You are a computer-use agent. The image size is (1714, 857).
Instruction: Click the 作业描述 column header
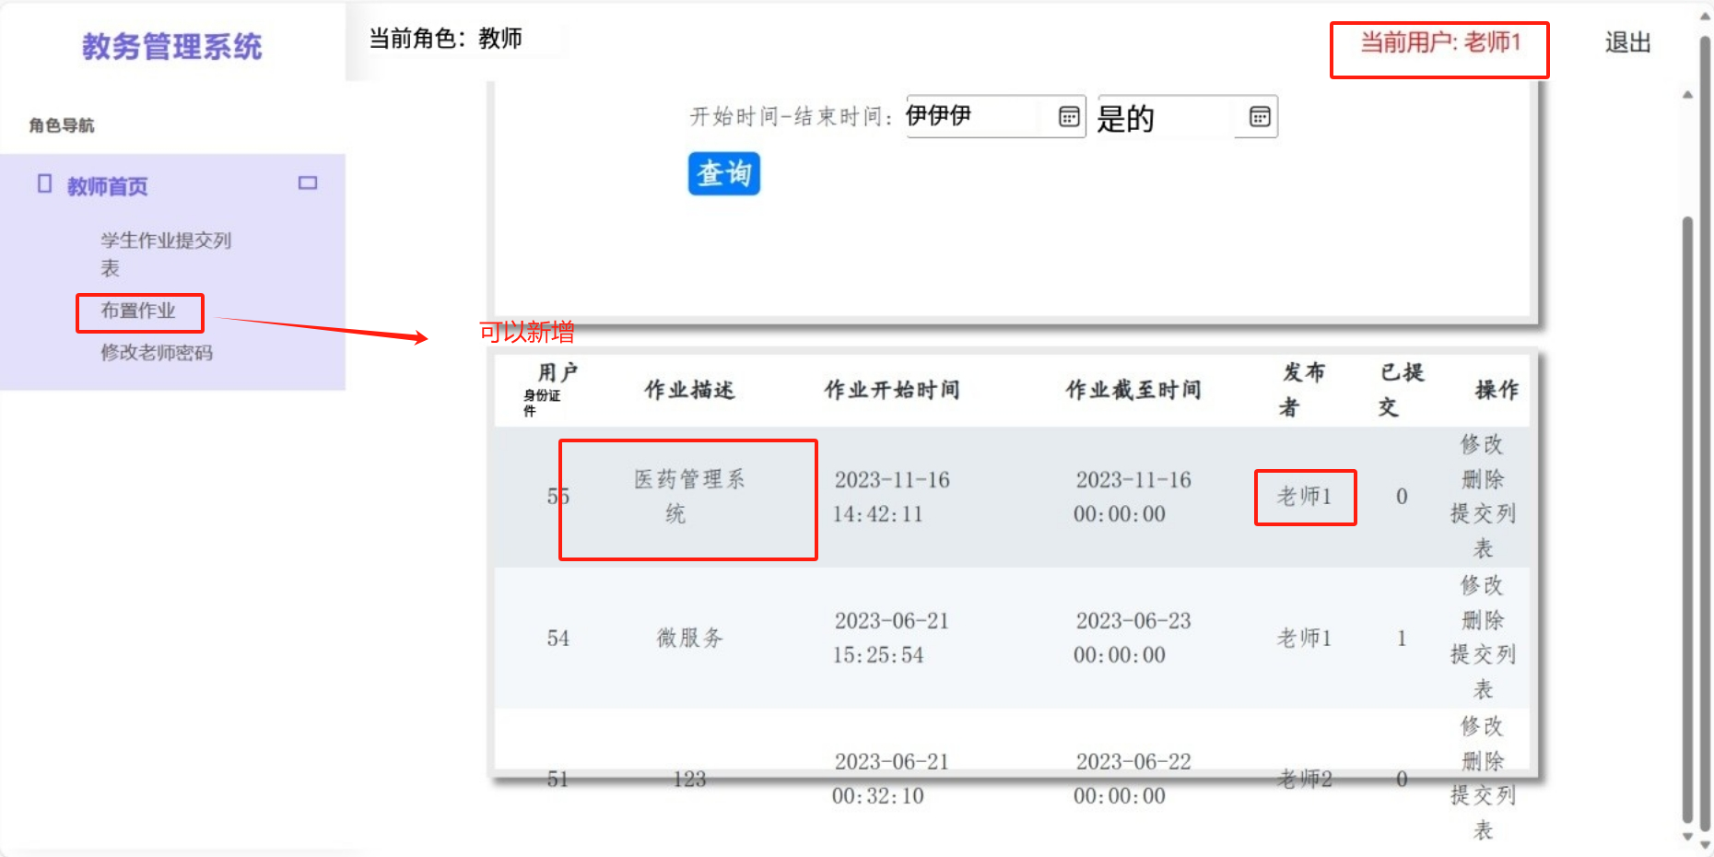[689, 390]
